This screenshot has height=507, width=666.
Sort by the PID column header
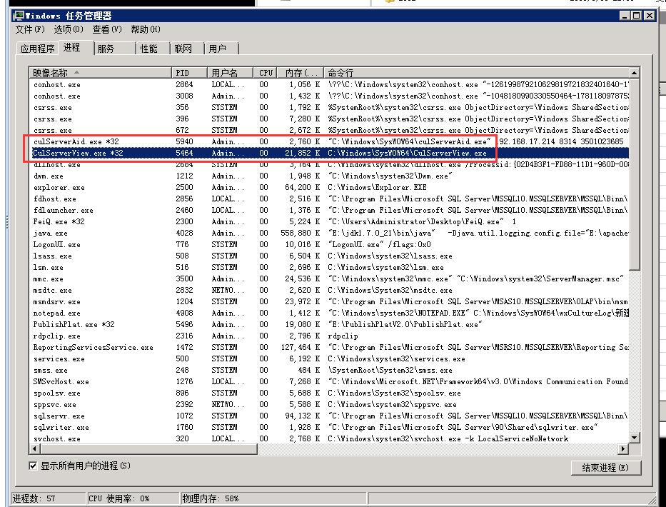(x=189, y=73)
